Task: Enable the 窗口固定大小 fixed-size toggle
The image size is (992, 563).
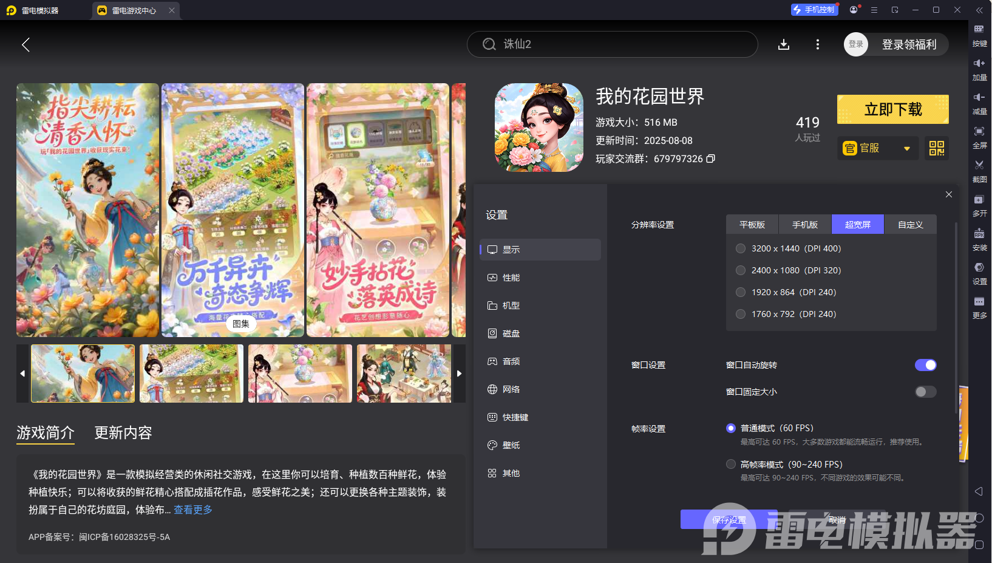Action: pyautogui.click(x=925, y=392)
